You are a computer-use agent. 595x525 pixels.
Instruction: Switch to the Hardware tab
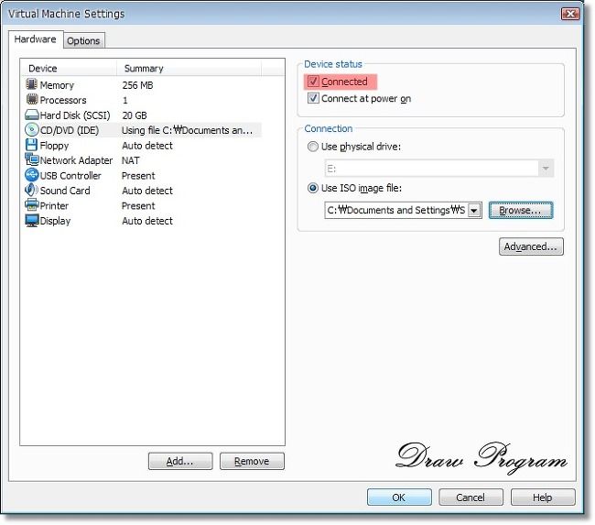[35, 39]
